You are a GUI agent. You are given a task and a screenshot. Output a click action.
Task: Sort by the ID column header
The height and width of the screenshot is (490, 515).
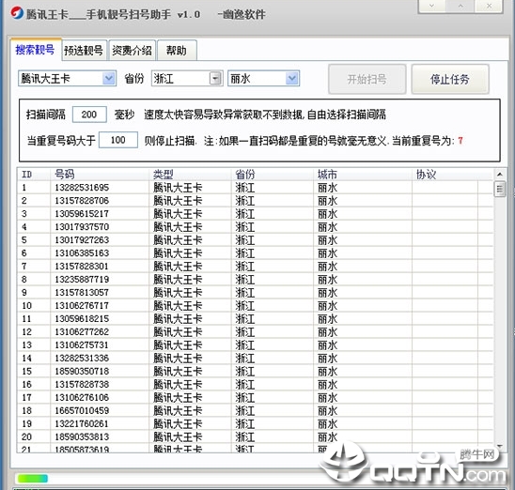click(x=34, y=175)
